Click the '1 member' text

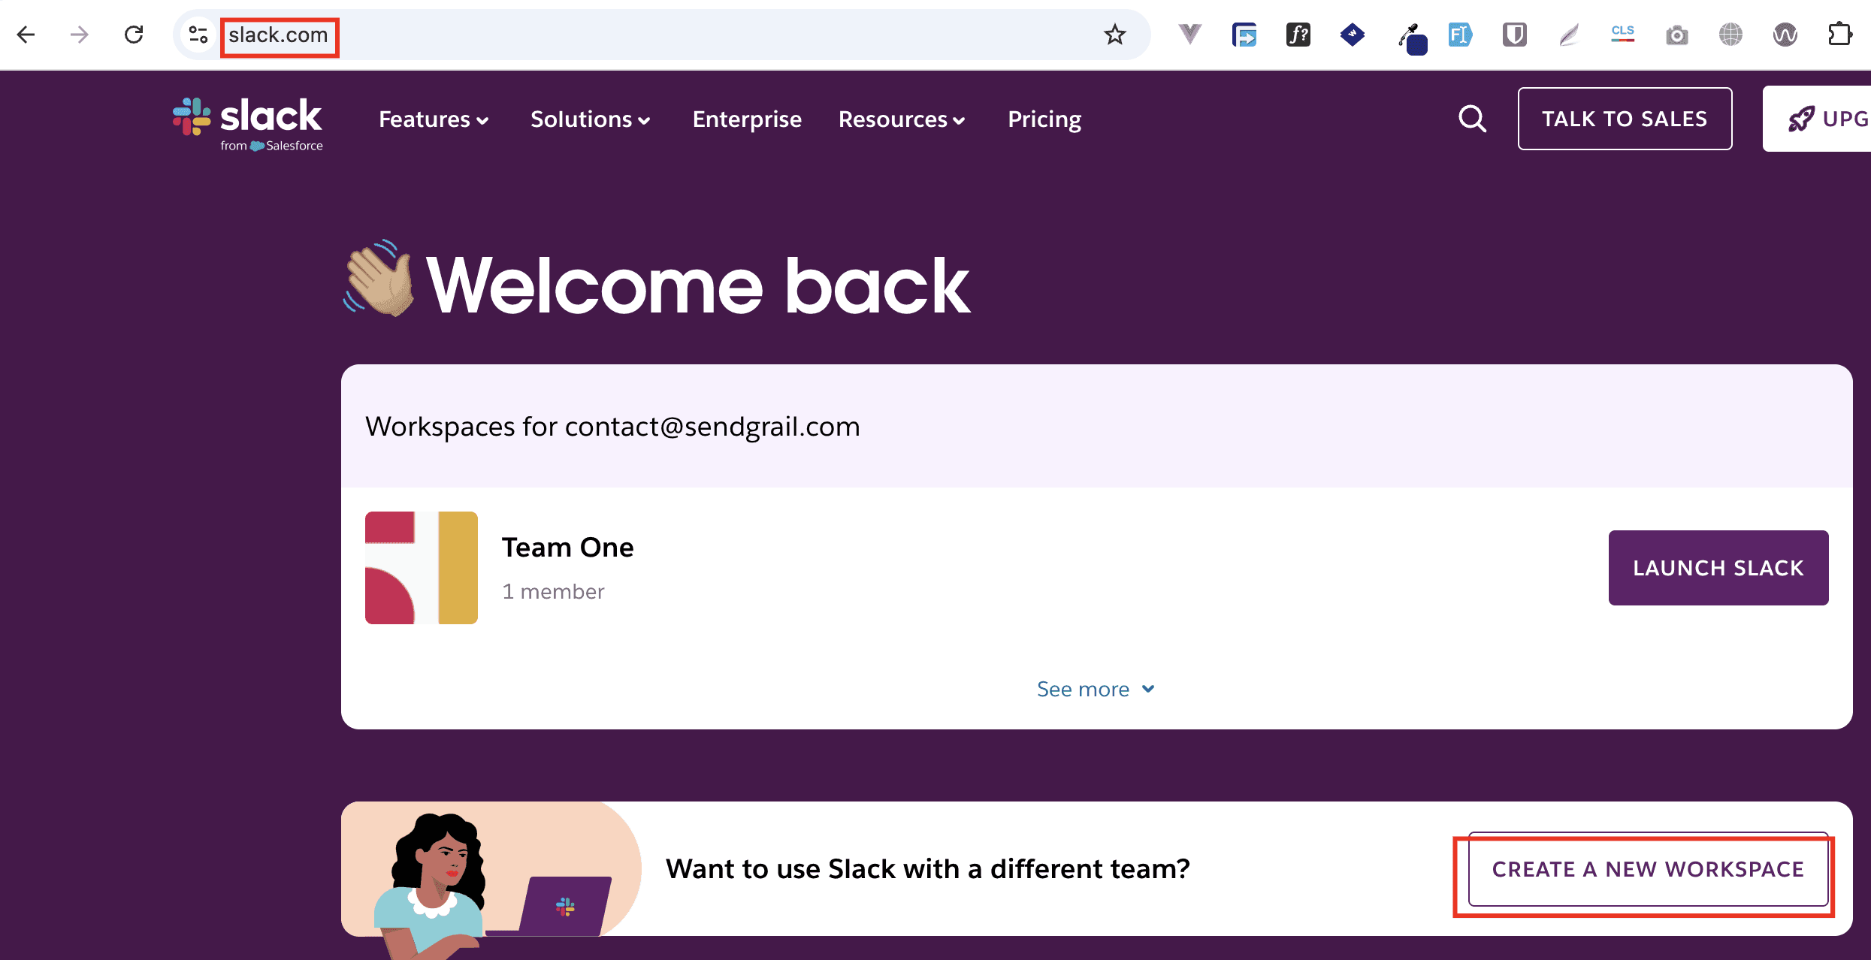pos(553,592)
